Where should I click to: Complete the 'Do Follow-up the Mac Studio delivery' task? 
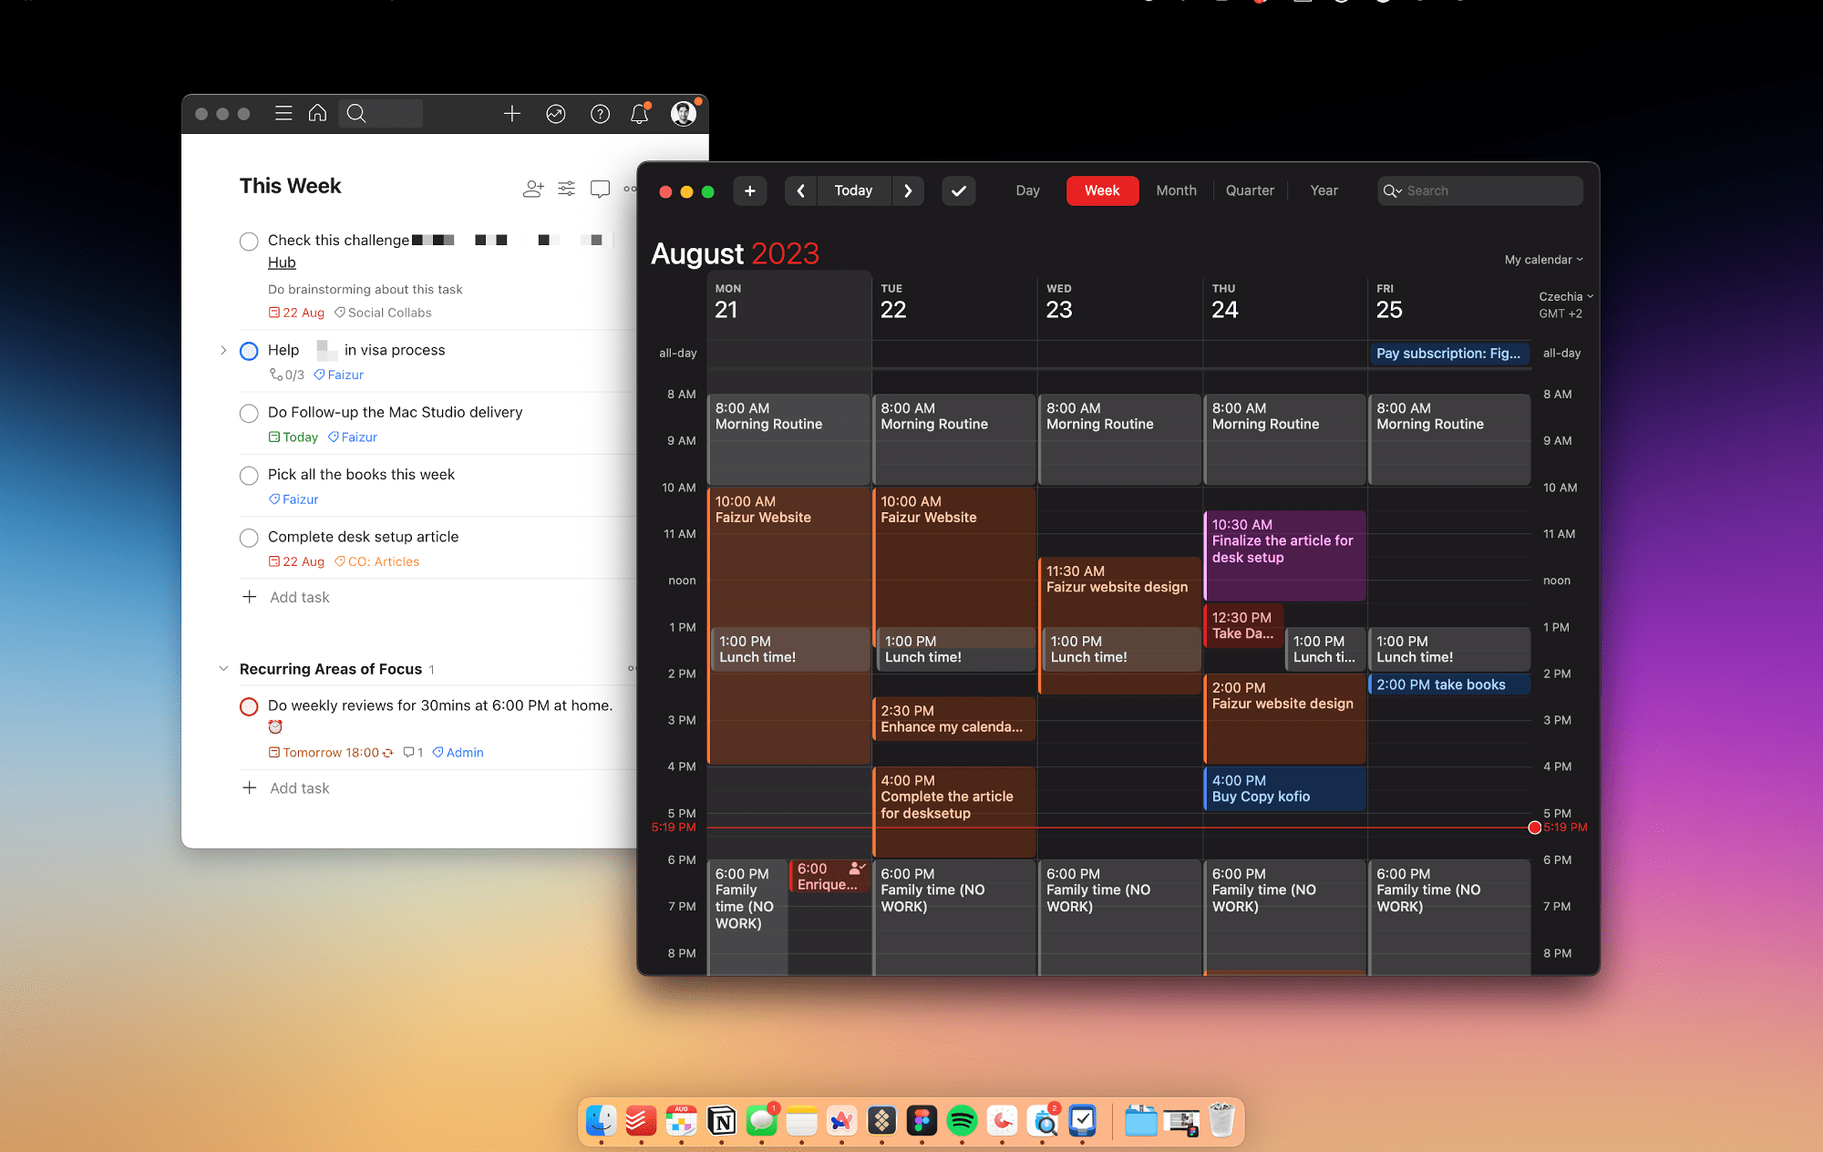click(x=249, y=413)
